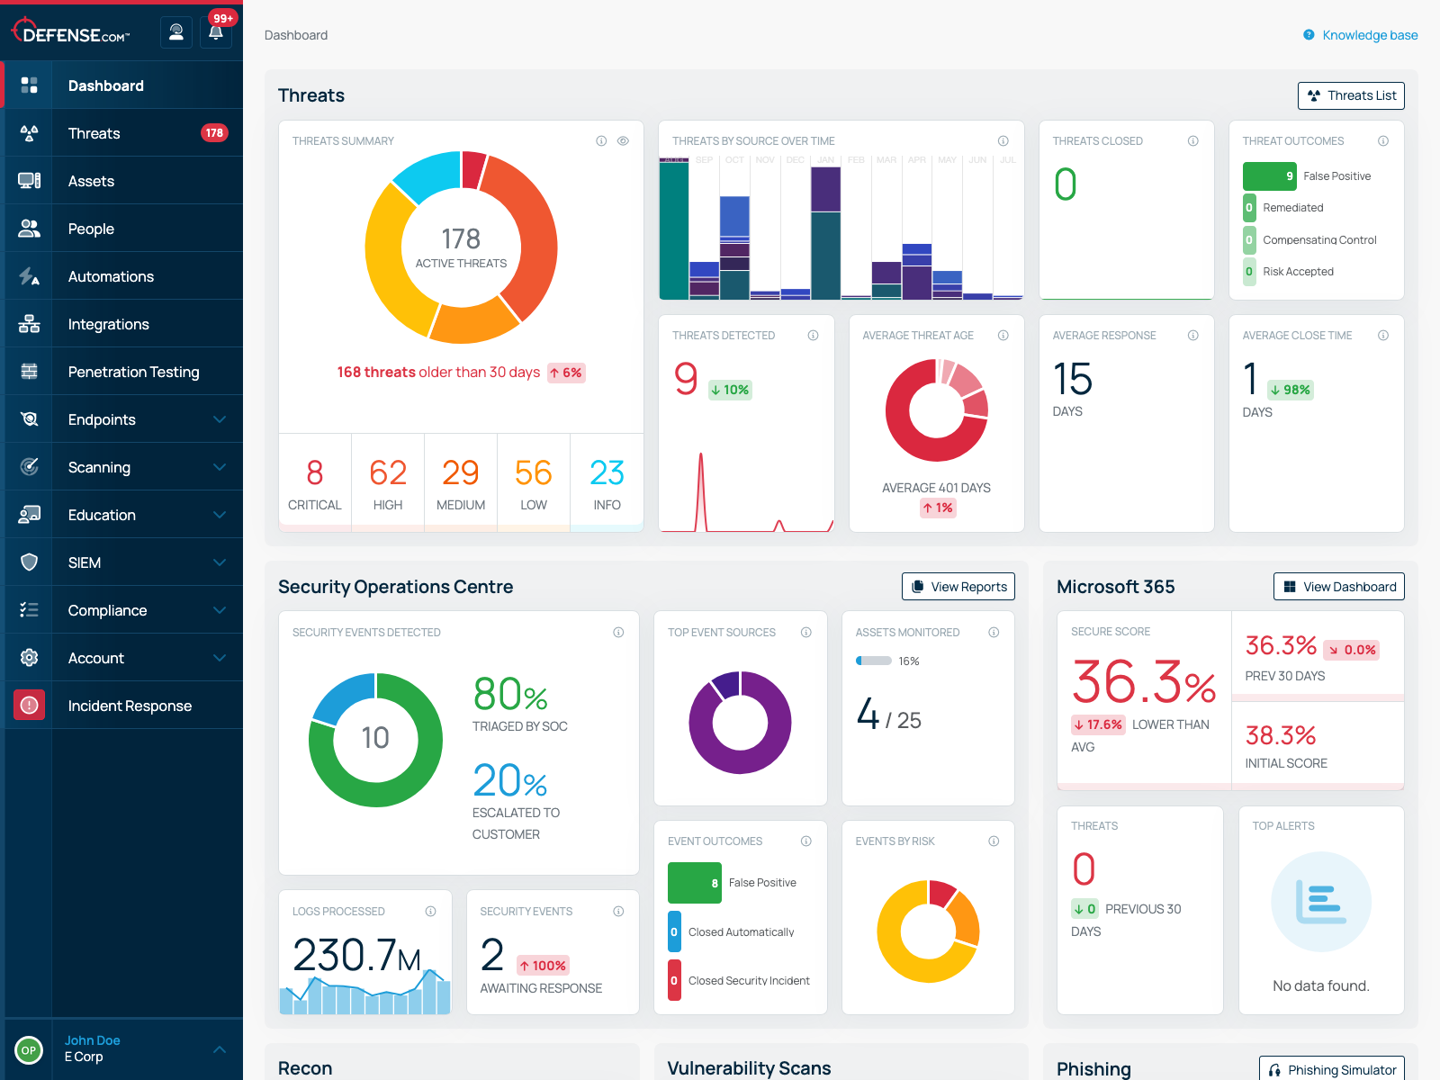
Task: Click the support agent headset icon
Action: pyautogui.click(x=176, y=33)
